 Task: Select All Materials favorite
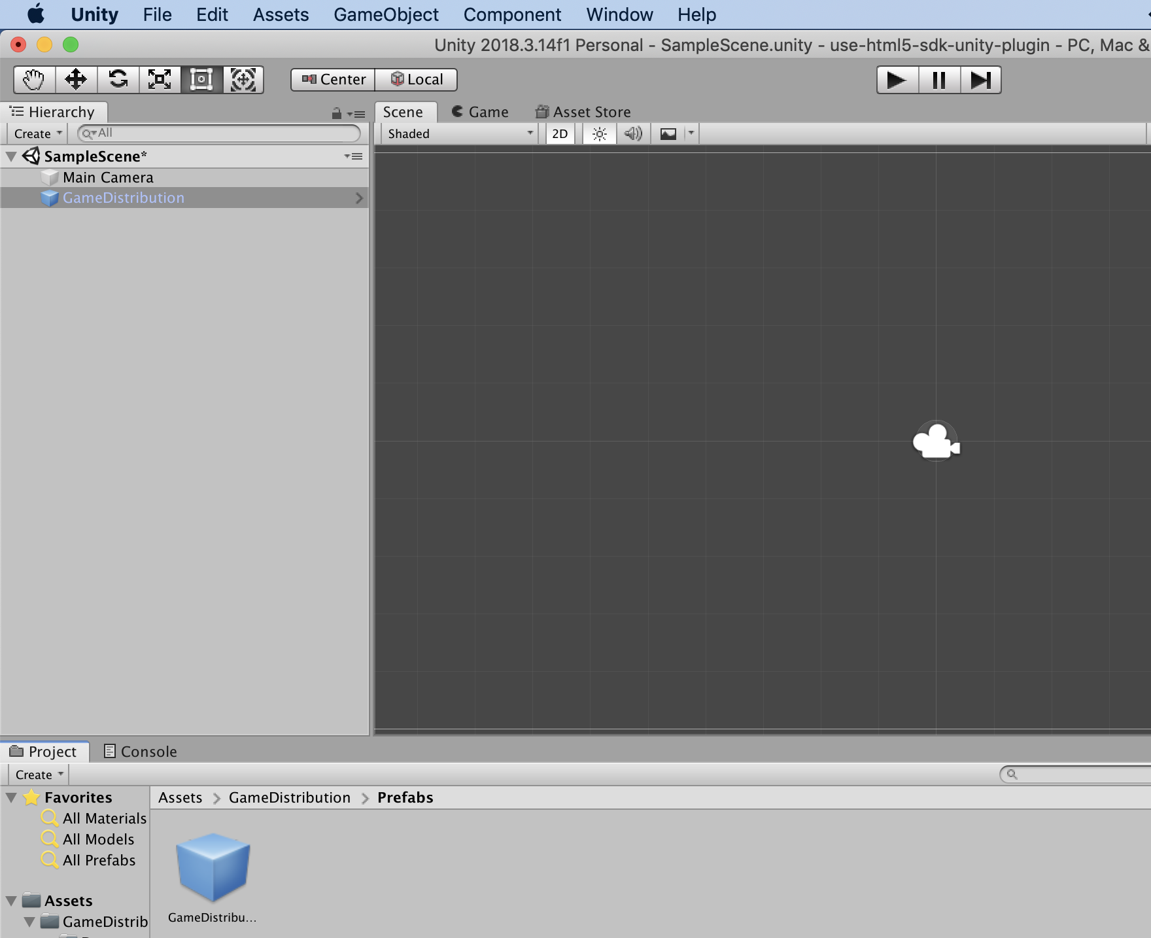tap(94, 818)
